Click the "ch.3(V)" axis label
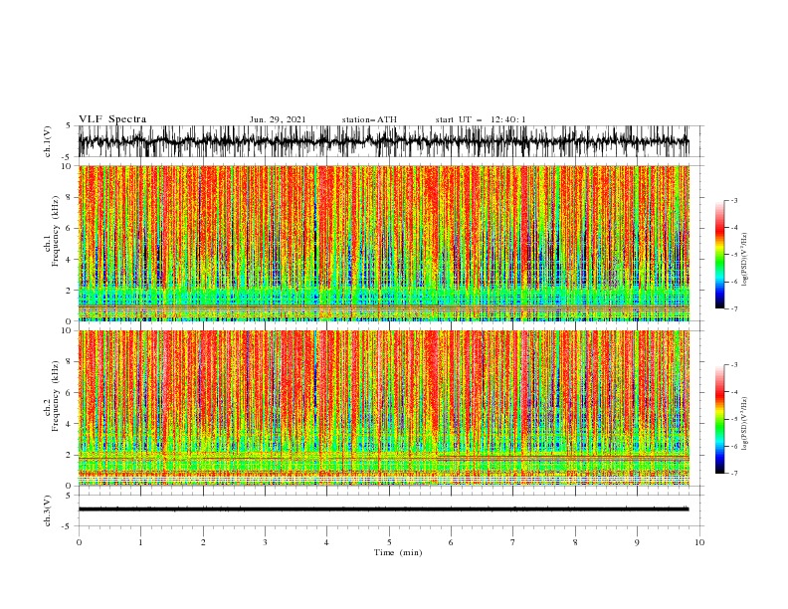 click(x=48, y=510)
